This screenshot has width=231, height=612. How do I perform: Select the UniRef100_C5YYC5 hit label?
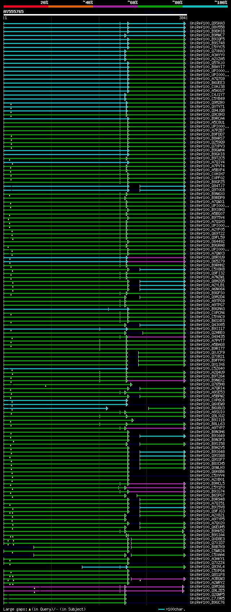pyautogui.click(x=207, y=47)
